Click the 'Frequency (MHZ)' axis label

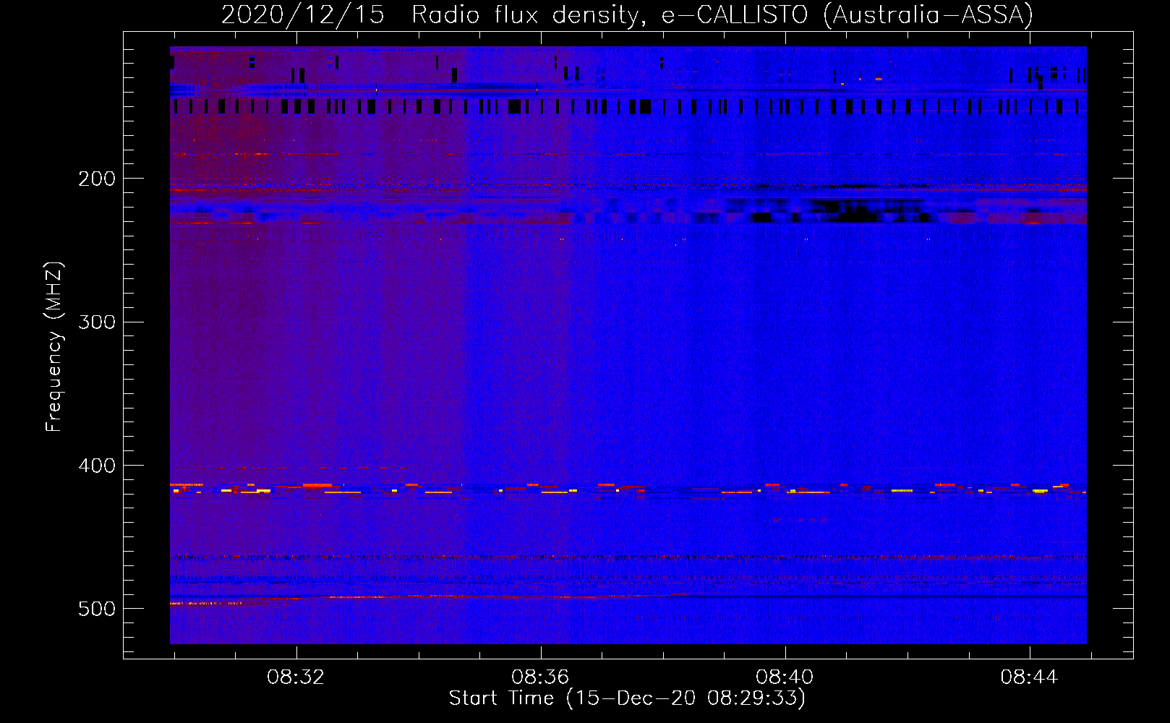click(x=54, y=347)
